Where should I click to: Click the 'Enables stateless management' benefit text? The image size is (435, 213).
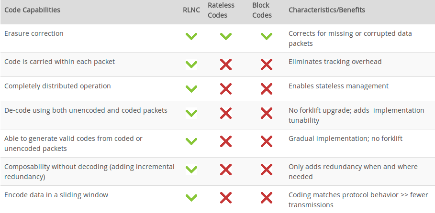tap(338, 86)
